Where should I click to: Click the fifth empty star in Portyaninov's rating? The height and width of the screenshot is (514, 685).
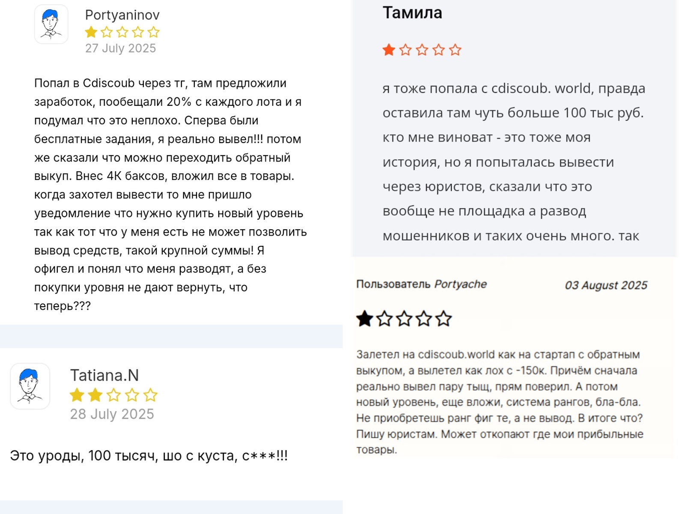tap(153, 32)
